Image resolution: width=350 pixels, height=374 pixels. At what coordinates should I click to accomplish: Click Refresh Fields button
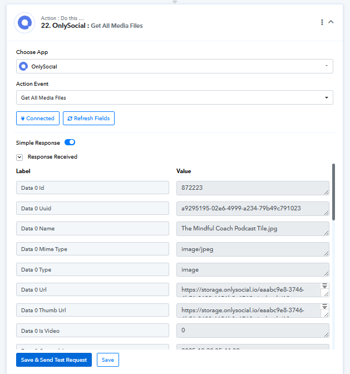coord(88,118)
